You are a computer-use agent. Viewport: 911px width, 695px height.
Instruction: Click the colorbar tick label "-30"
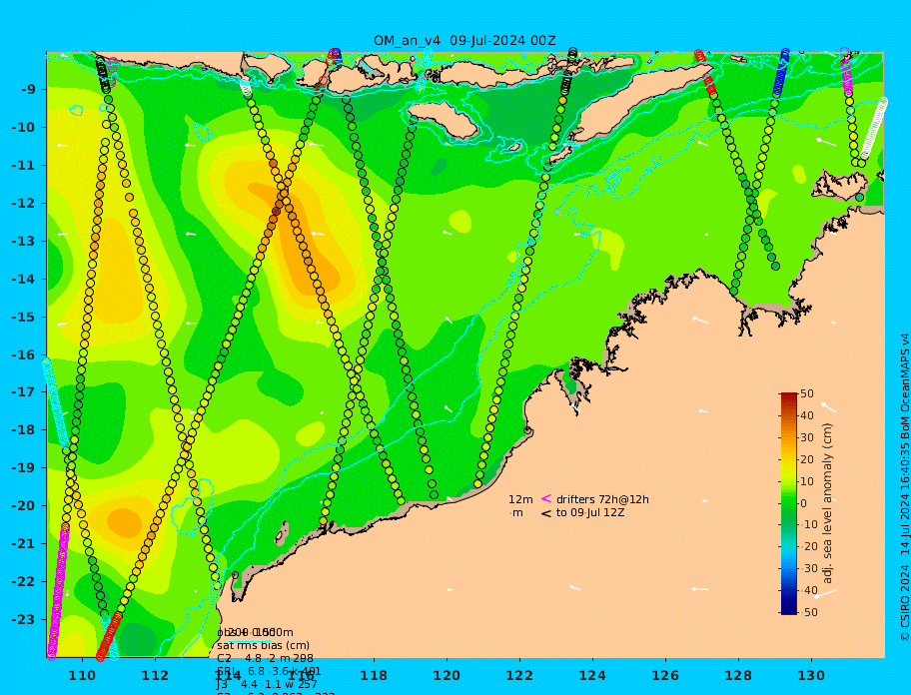point(807,568)
